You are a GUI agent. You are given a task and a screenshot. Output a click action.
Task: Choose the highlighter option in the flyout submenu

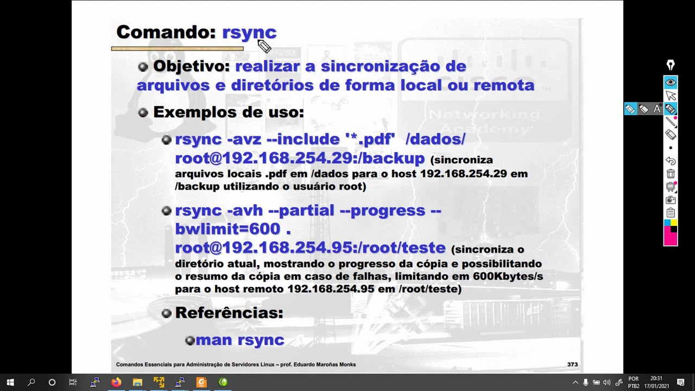pos(630,109)
